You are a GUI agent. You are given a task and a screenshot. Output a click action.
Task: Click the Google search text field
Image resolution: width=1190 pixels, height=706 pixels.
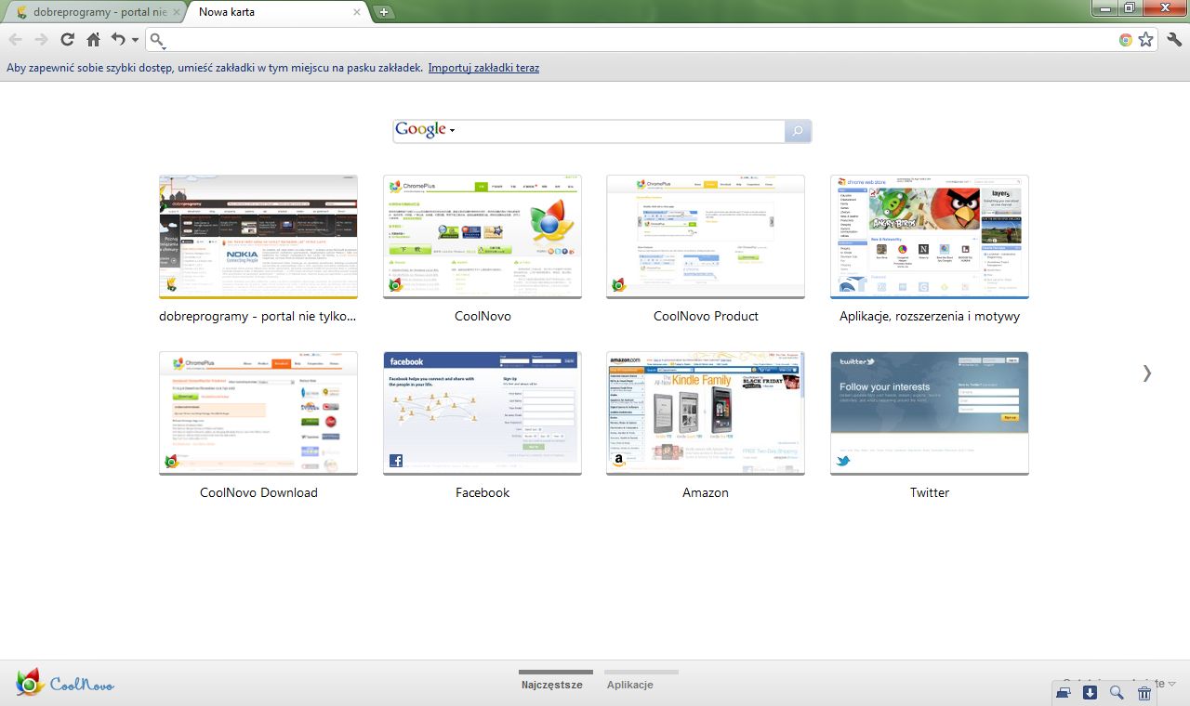pyautogui.click(x=621, y=131)
